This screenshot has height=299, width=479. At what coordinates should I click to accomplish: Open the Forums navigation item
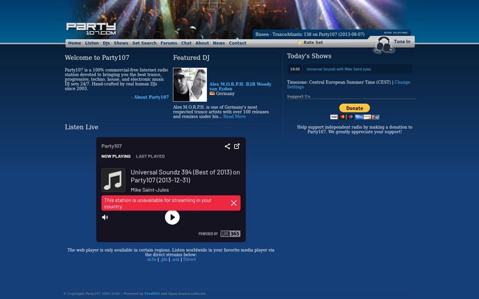(x=168, y=43)
